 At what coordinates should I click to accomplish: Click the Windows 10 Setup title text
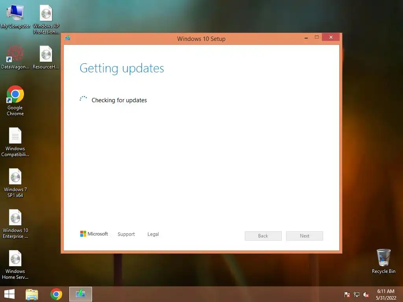pos(201,39)
